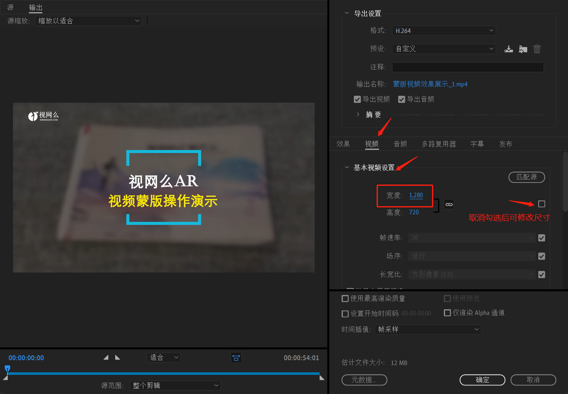Open the 源缩放 缩放以适合 dropdown
The image size is (568, 394).
88,21
